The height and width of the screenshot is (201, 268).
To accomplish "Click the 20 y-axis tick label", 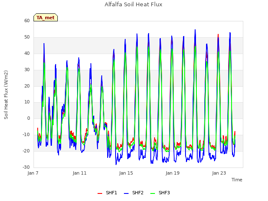I will pyautogui.click(x=27, y=86).
